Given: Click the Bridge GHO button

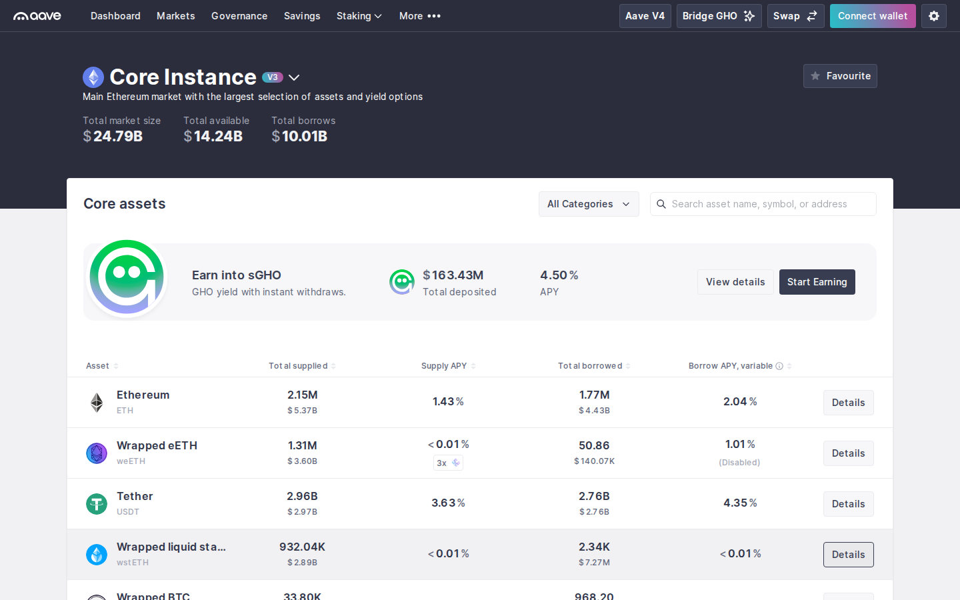Looking at the screenshot, I should tap(719, 16).
